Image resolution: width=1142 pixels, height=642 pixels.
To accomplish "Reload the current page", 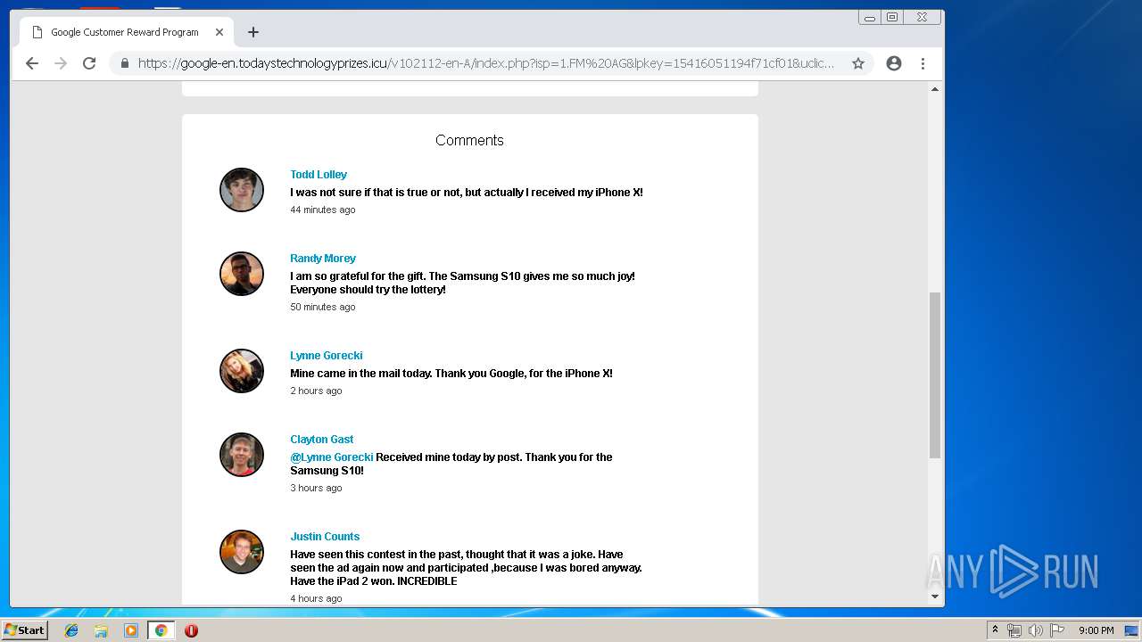I will 89,63.
